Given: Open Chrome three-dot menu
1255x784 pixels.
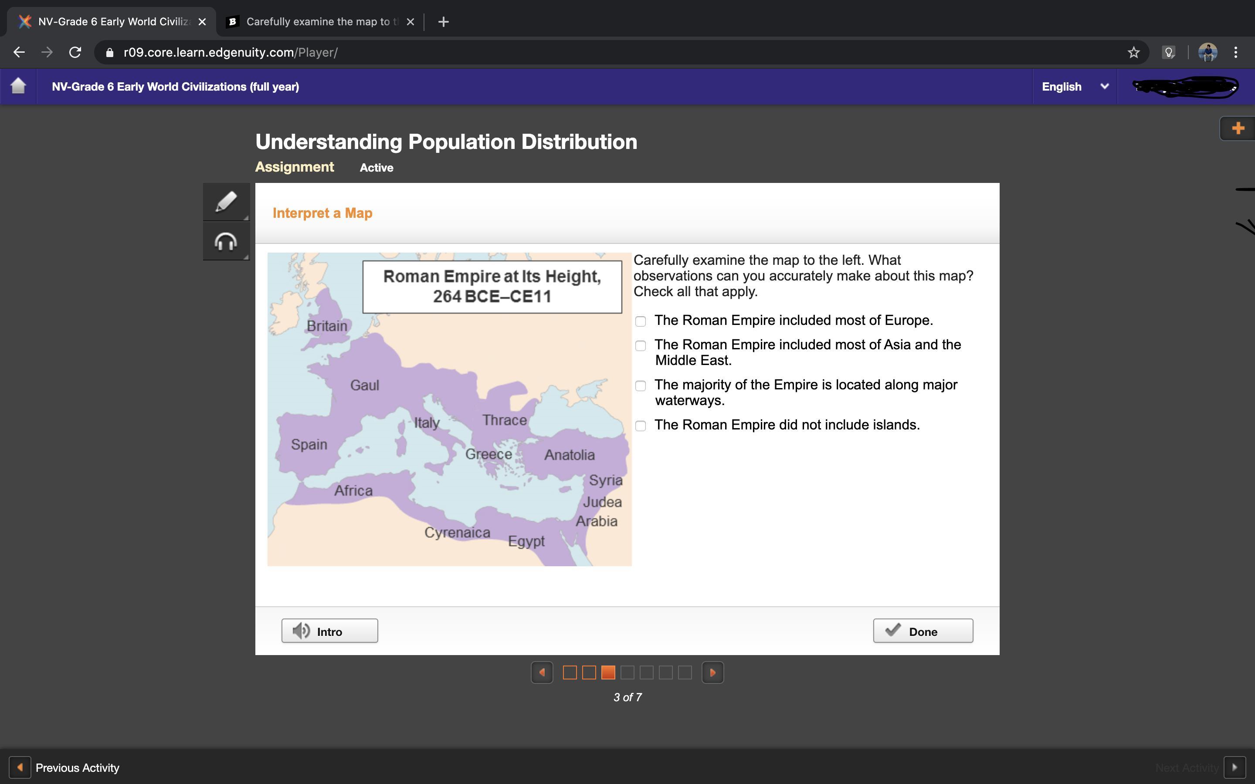Looking at the screenshot, I should 1235,52.
